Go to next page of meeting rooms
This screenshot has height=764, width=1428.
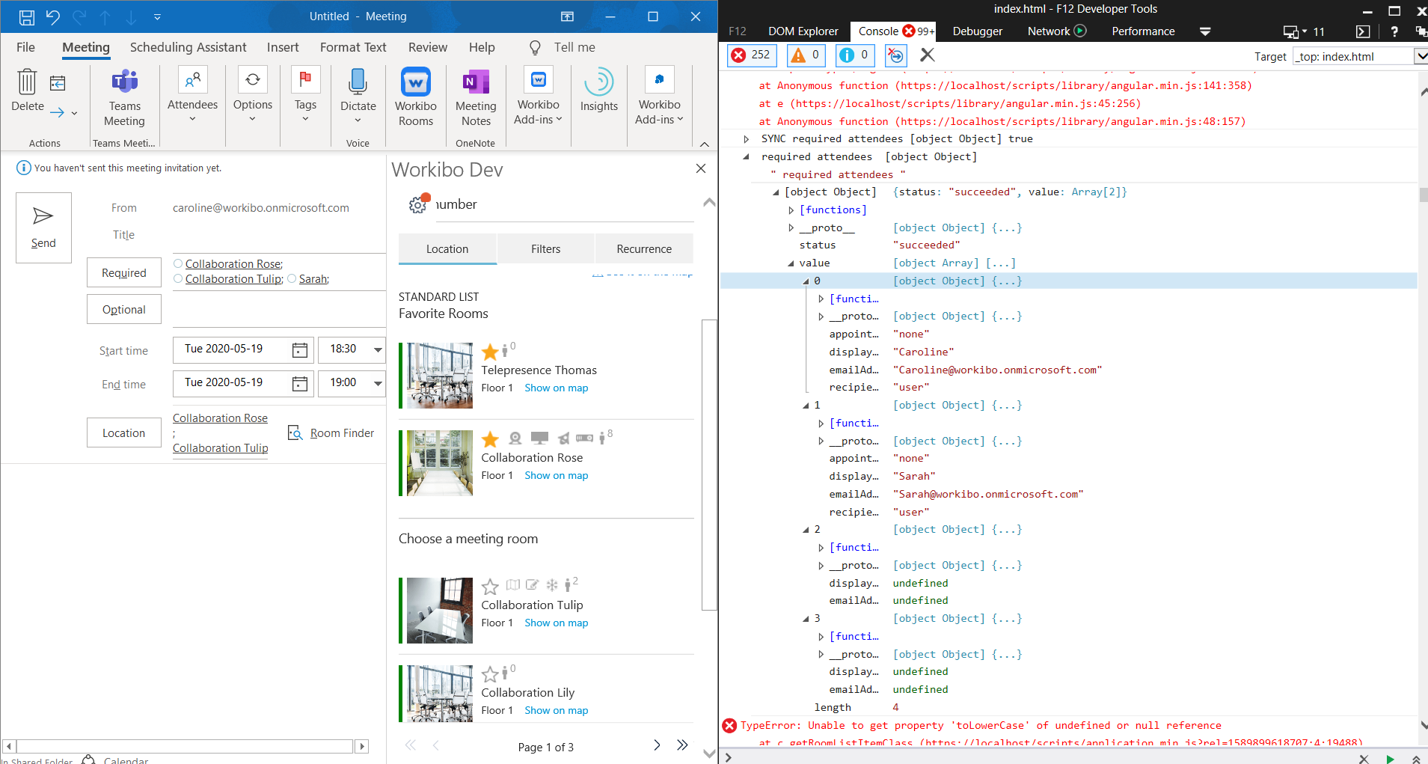(x=656, y=745)
